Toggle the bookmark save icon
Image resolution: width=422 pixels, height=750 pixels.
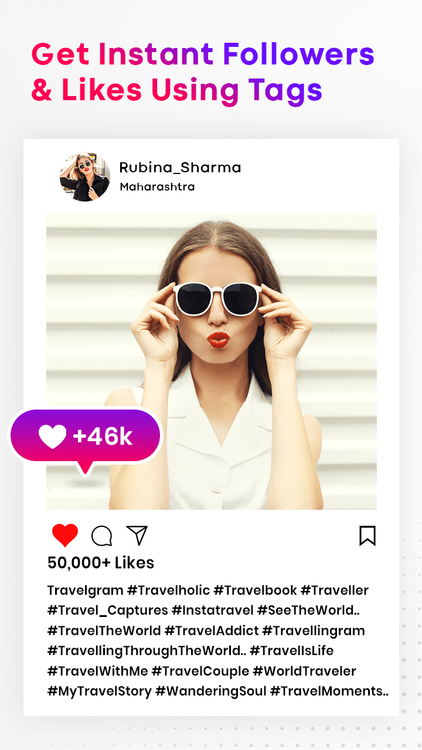pos(367,536)
